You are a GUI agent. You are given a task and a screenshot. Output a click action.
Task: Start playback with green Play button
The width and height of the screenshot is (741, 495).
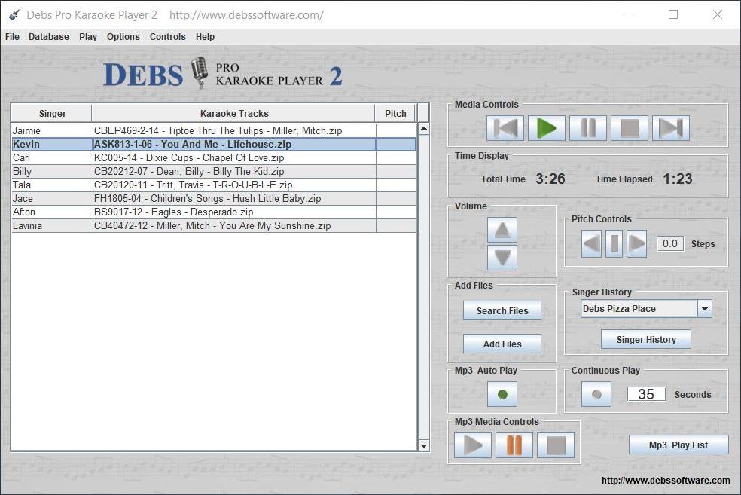click(x=546, y=128)
